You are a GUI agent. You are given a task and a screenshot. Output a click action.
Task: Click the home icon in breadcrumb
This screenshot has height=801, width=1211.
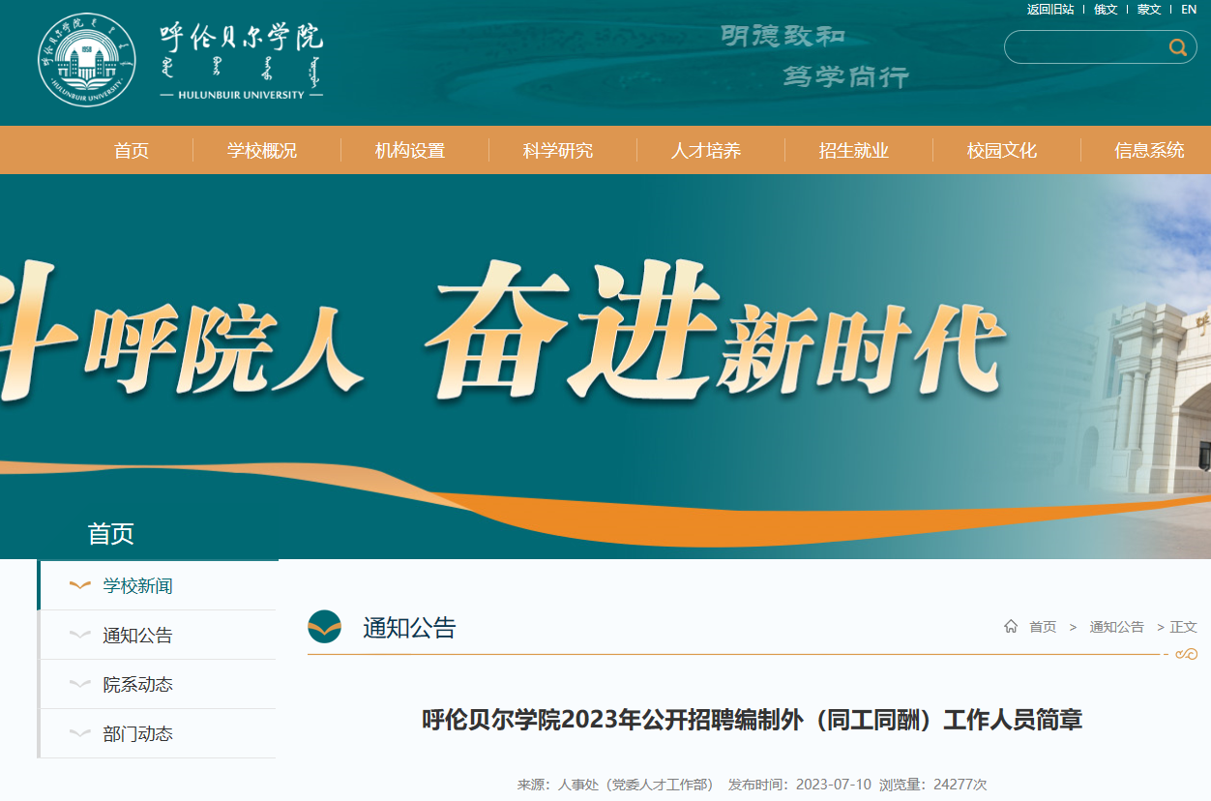click(x=1011, y=626)
